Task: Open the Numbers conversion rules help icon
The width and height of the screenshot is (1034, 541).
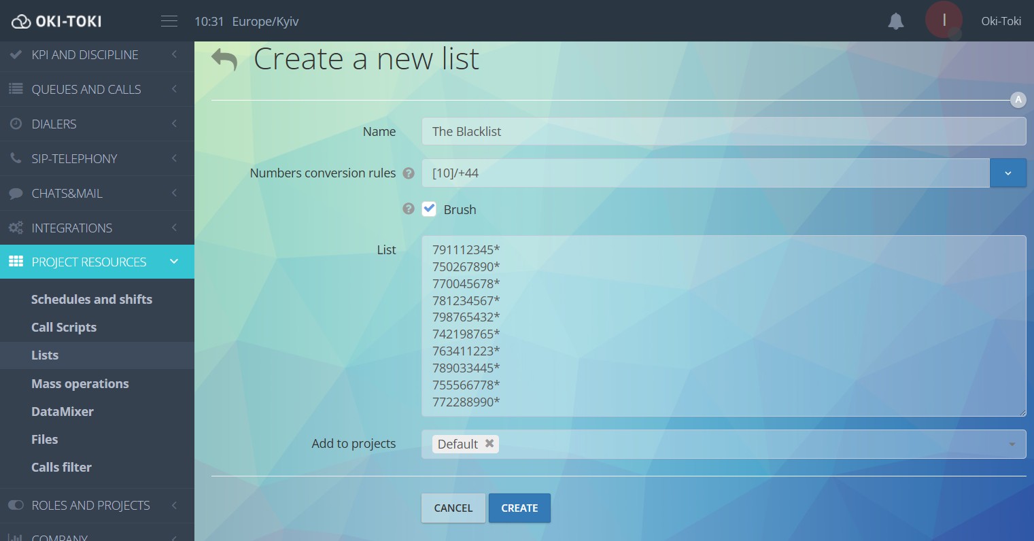Action: (x=408, y=173)
